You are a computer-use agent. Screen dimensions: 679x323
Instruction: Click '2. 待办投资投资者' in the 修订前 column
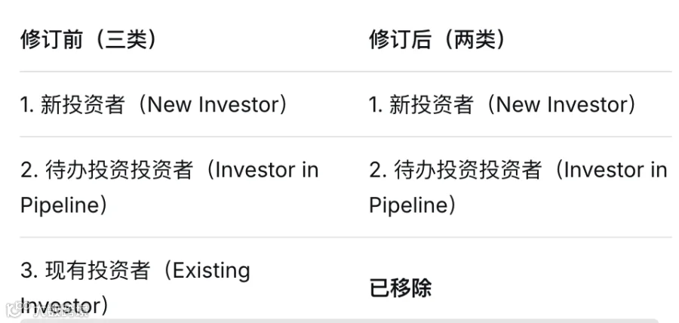(x=106, y=170)
